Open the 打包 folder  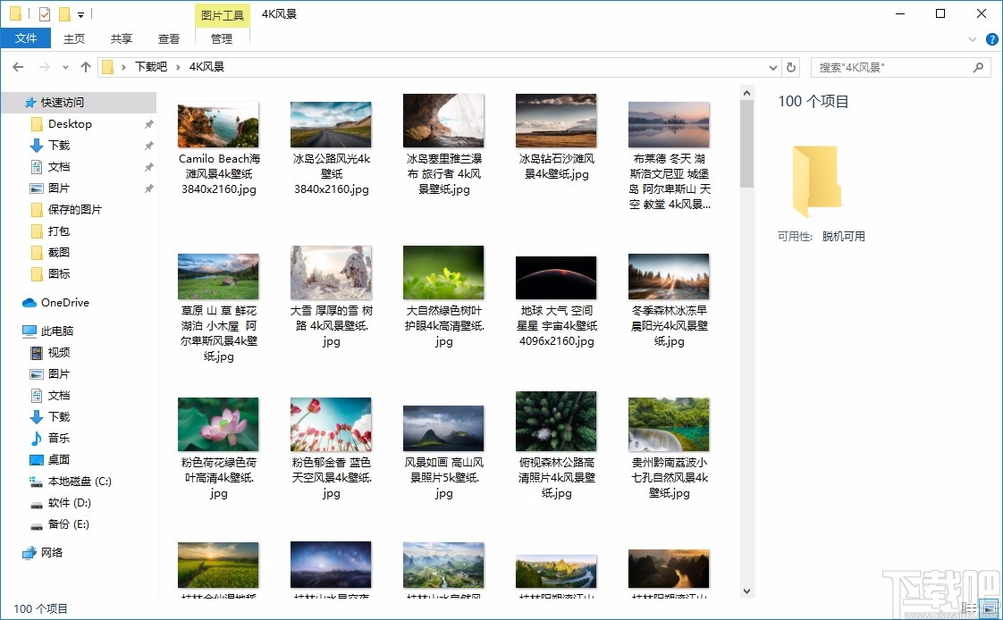[x=59, y=230]
